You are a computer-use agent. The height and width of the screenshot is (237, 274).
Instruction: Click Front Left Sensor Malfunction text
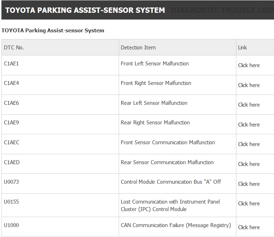coord(155,64)
